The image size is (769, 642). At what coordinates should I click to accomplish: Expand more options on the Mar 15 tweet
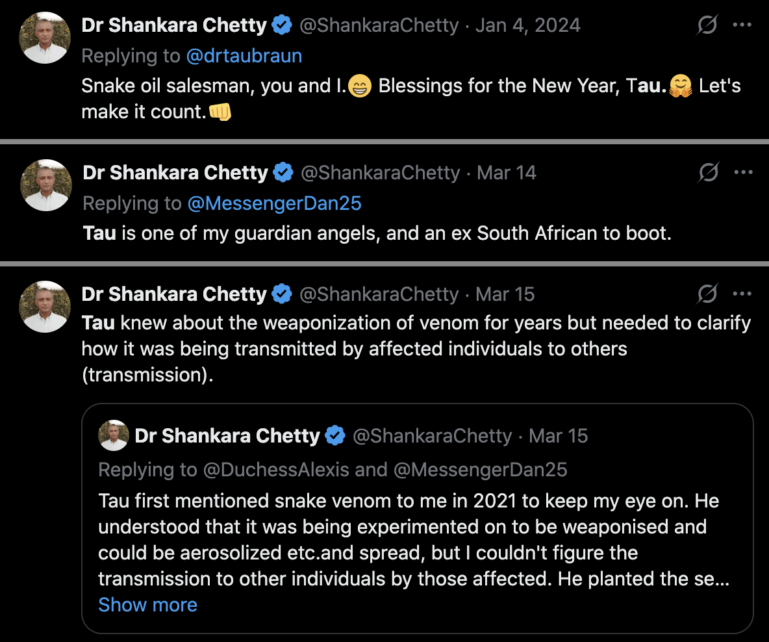click(742, 294)
